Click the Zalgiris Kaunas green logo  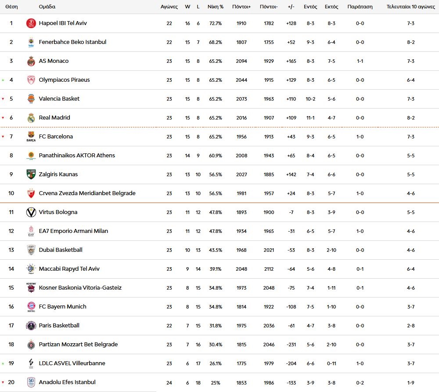(31, 174)
